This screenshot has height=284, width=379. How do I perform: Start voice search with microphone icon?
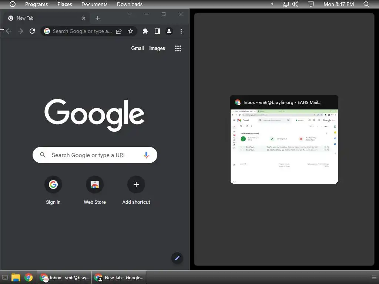pos(146,155)
